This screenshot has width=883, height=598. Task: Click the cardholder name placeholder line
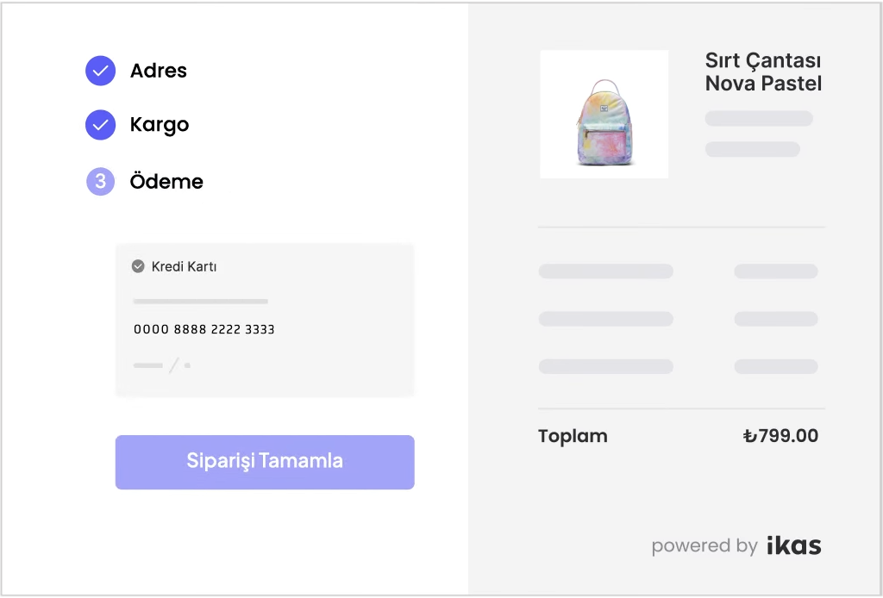200,302
